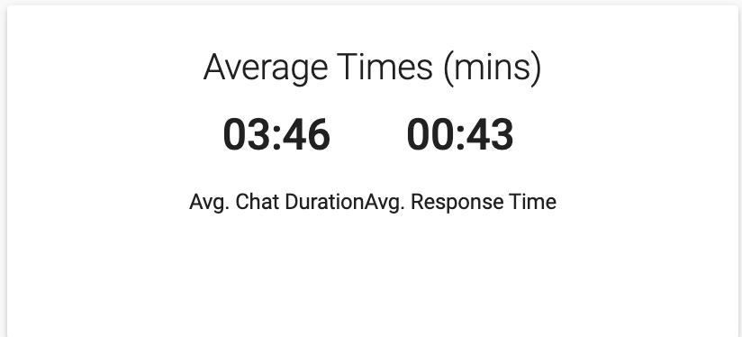This screenshot has height=337, width=742.
Task: Click the "Avg. Response Time" label
Action: coord(461,203)
